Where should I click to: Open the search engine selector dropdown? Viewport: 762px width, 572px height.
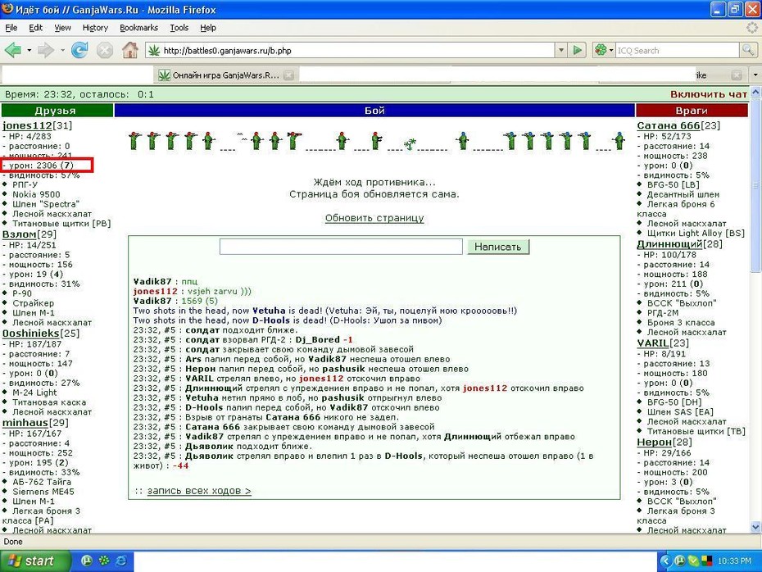(x=611, y=50)
